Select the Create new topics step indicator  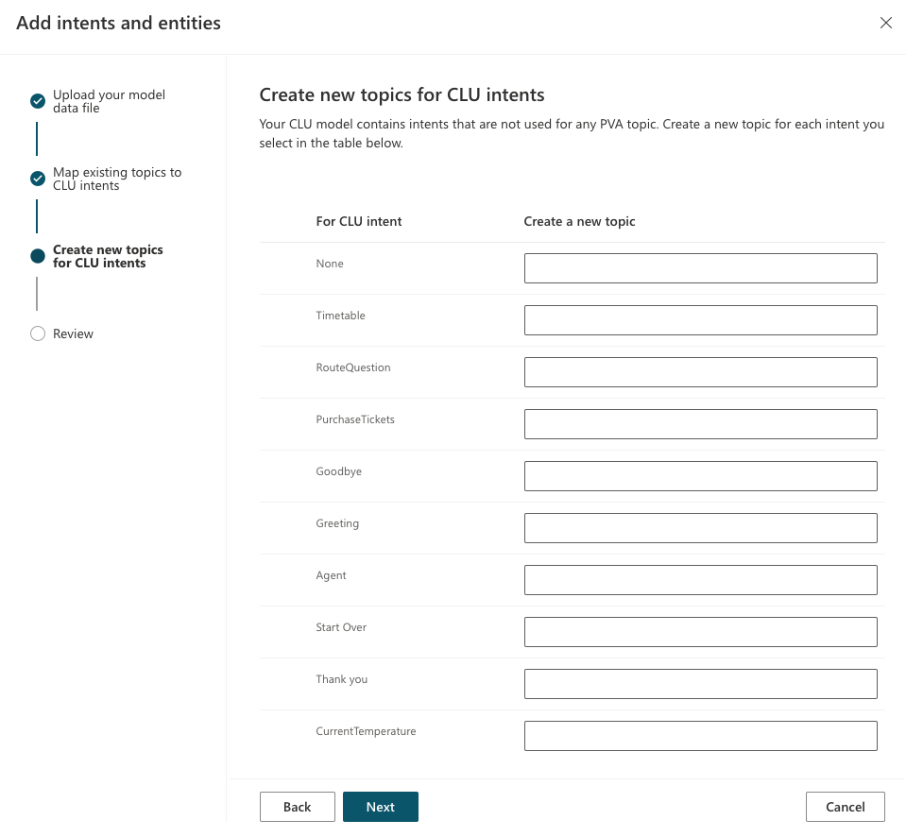38,256
